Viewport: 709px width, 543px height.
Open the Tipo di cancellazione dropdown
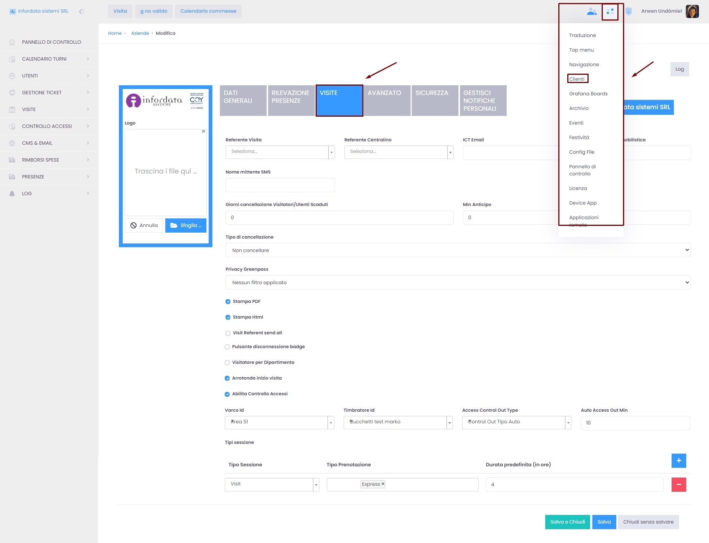click(458, 250)
